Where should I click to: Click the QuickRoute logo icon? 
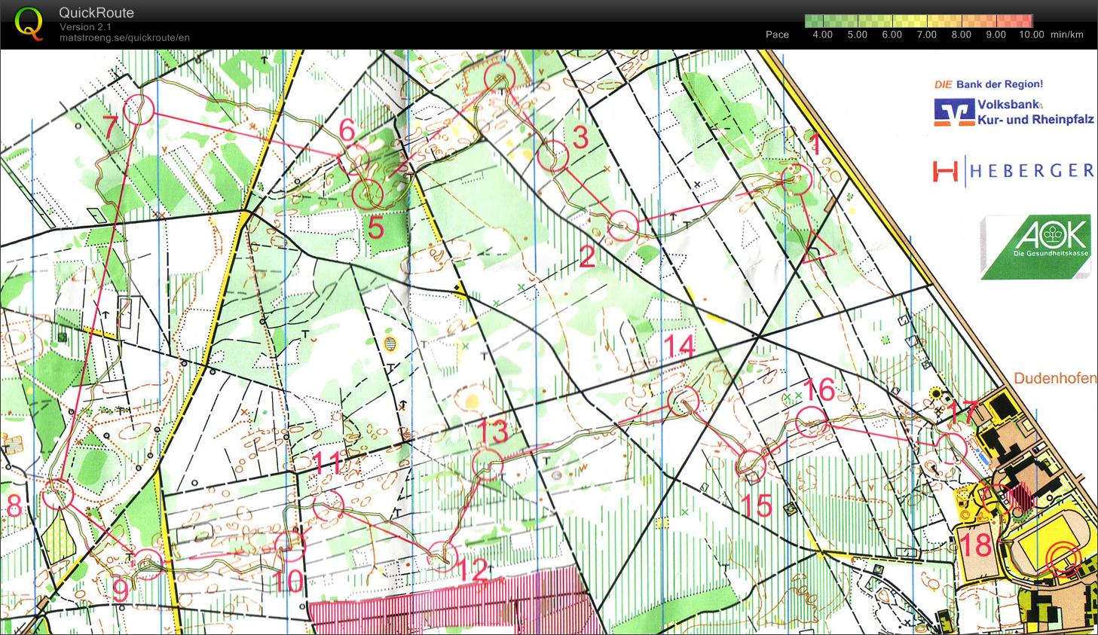coord(29,23)
